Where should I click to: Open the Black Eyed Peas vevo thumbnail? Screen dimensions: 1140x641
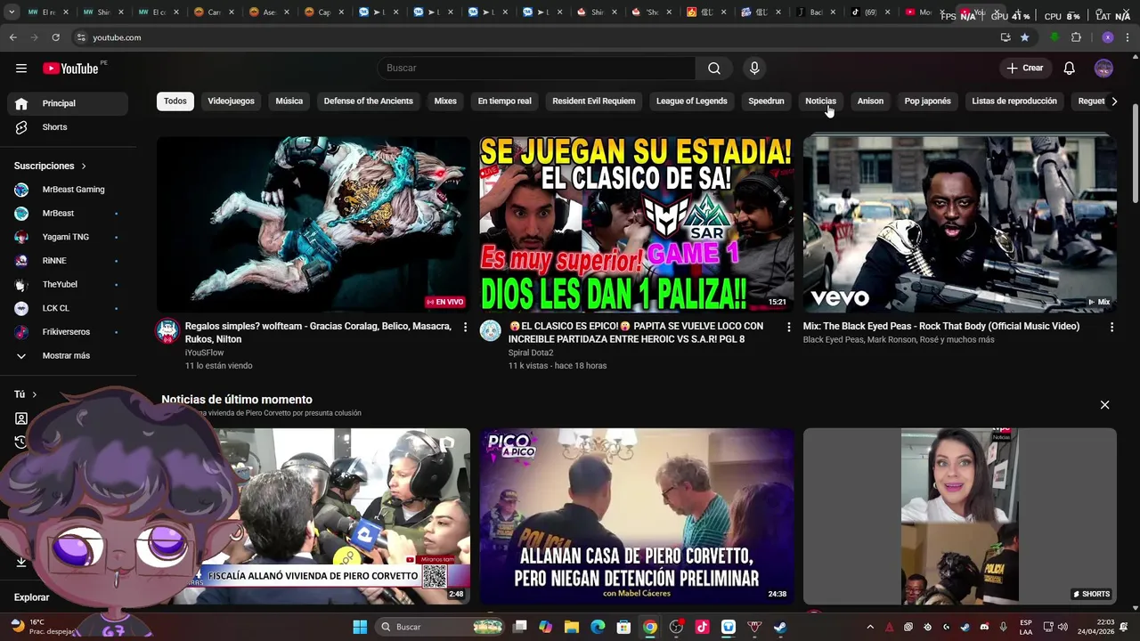pos(959,224)
